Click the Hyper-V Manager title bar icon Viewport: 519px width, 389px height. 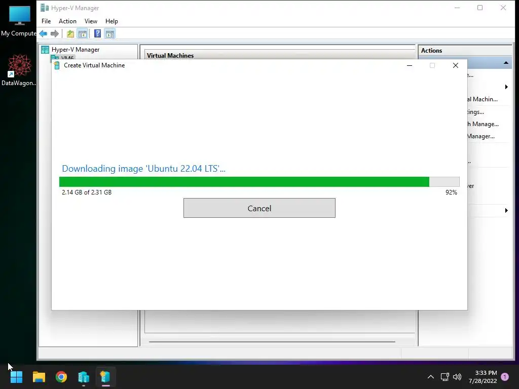tap(45, 8)
